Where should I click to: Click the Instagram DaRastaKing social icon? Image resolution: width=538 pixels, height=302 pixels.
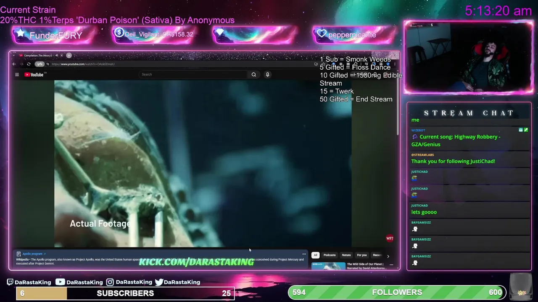pyautogui.click(x=110, y=282)
